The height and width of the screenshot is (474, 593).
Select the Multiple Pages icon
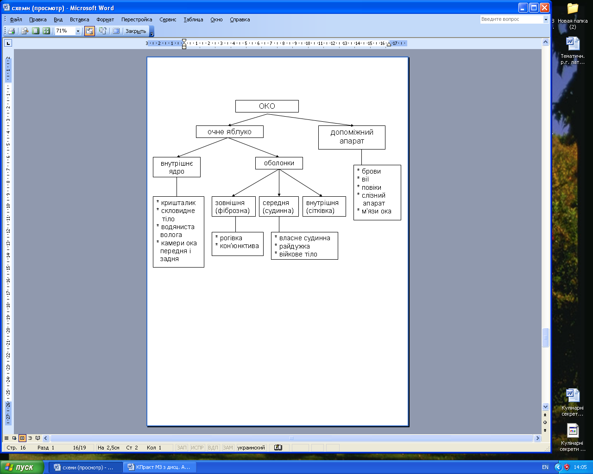(46, 31)
